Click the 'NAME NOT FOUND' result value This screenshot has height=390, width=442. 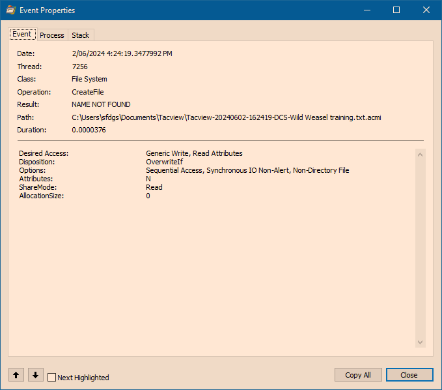[x=101, y=104]
